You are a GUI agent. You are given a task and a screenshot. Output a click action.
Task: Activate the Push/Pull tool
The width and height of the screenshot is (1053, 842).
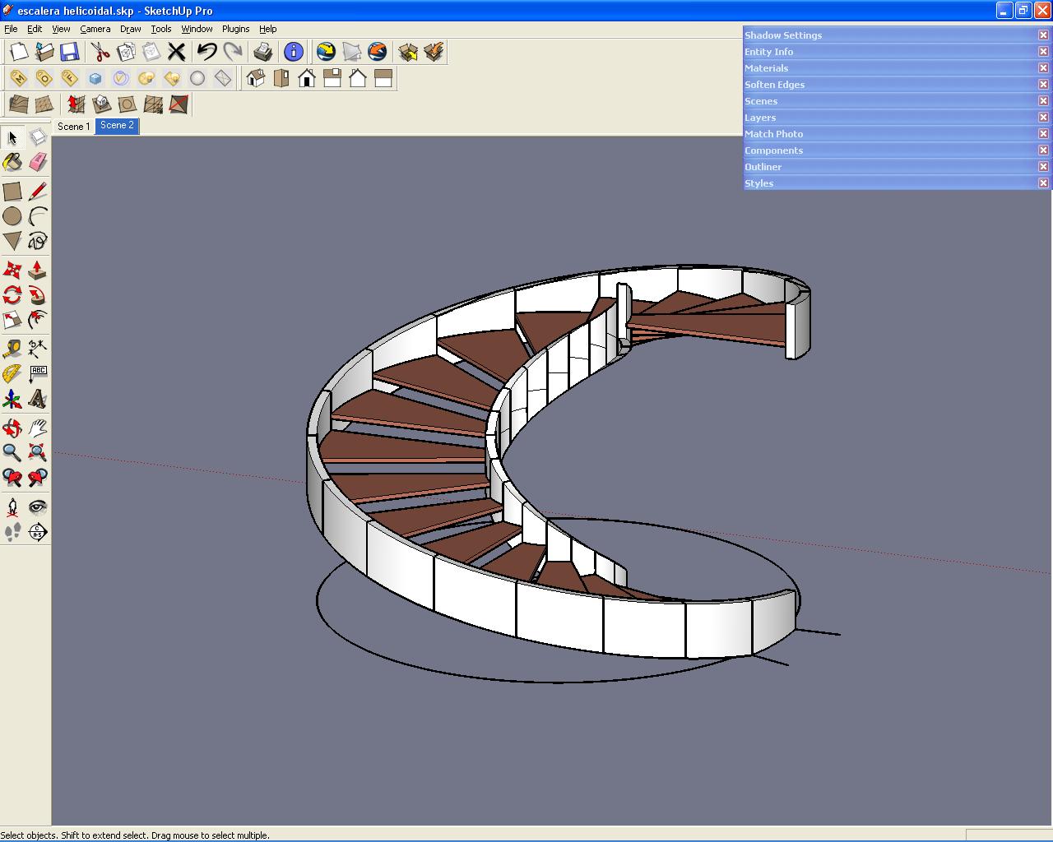[37, 269]
